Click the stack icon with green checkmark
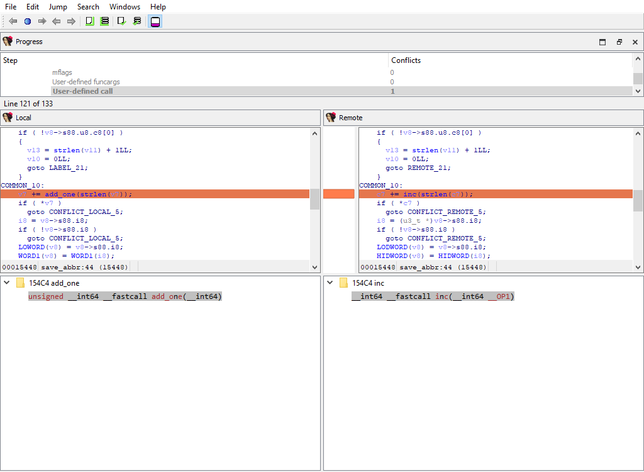This screenshot has height=472, width=644. pyautogui.click(x=137, y=21)
